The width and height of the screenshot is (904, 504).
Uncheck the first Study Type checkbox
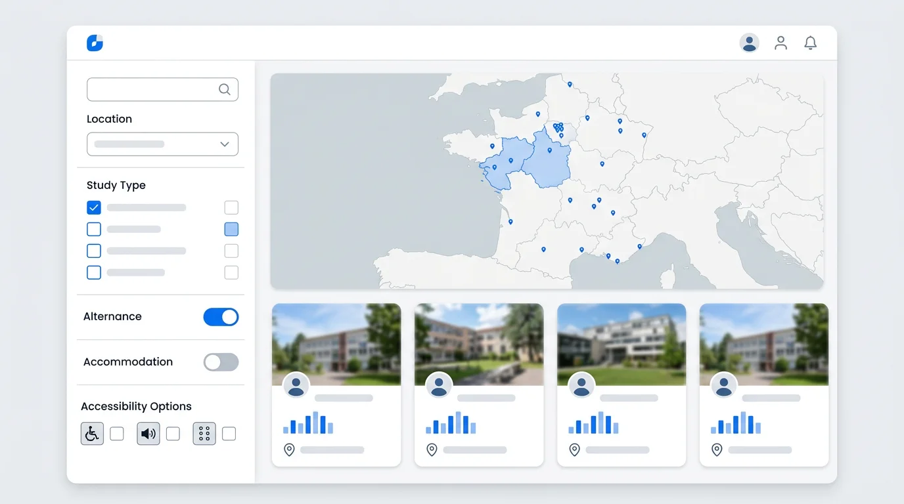tap(93, 207)
